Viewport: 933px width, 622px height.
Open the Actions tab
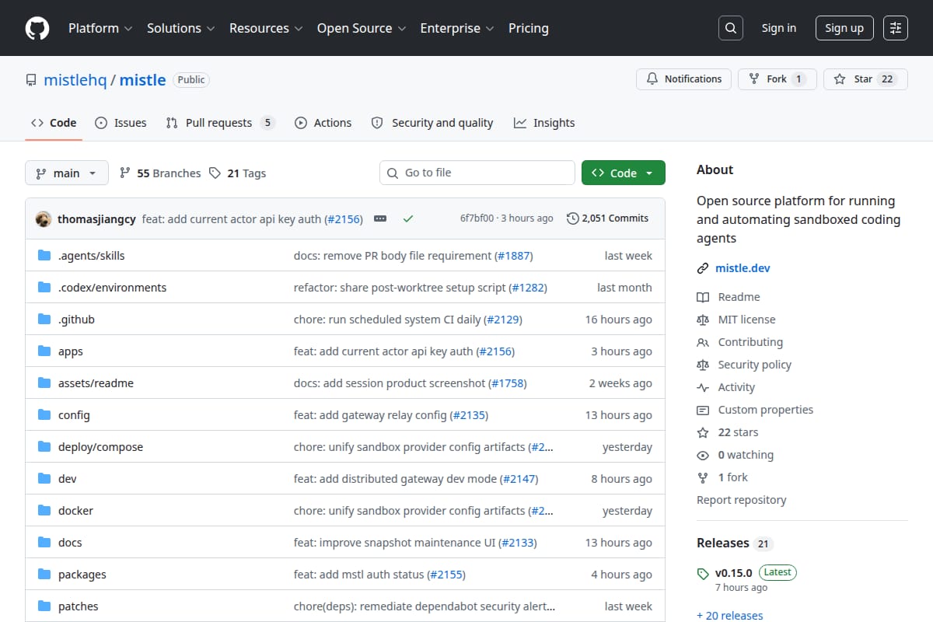(323, 123)
